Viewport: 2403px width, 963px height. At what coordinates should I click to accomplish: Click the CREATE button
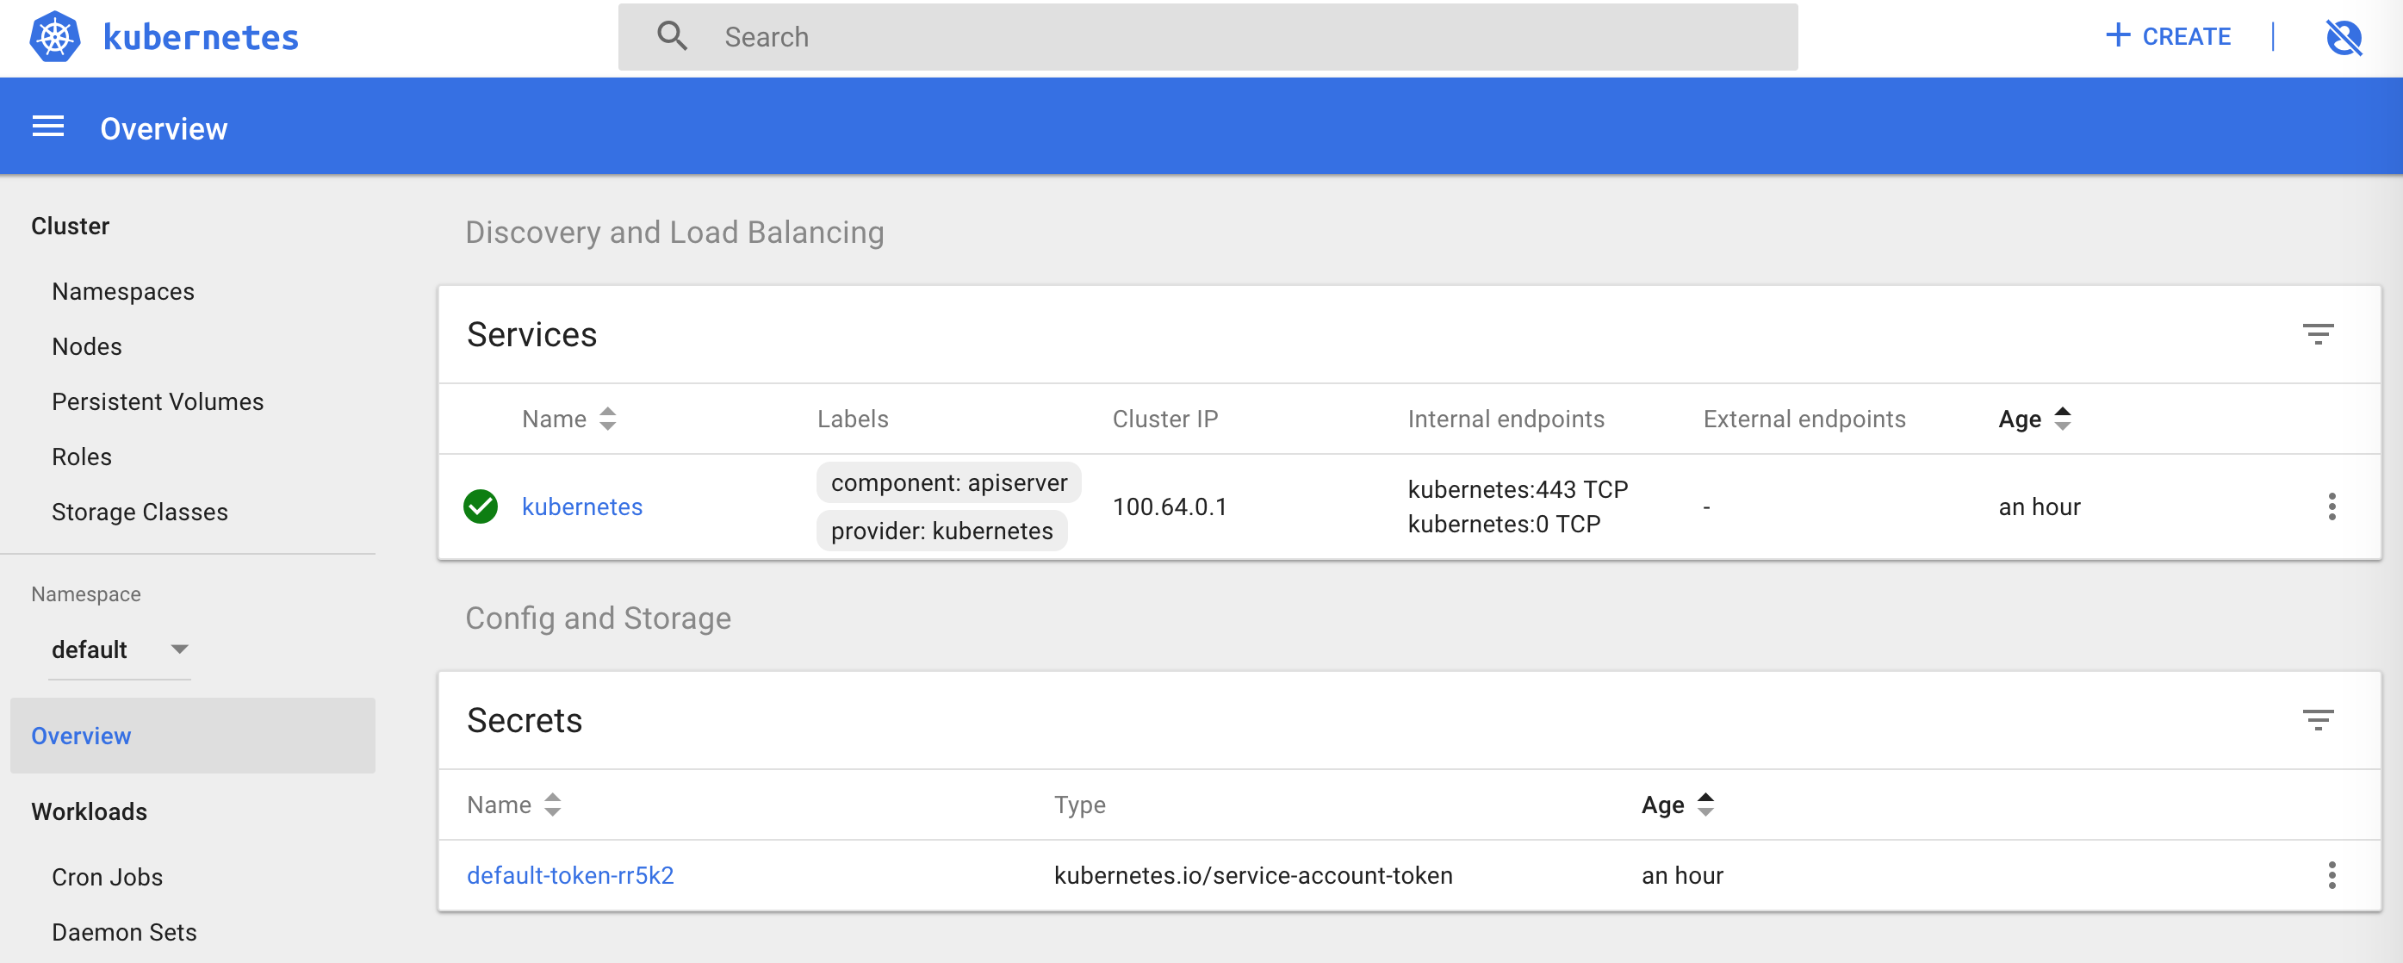click(2168, 36)
